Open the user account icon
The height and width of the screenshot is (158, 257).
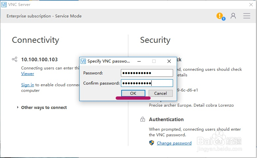click(x=233, y=16)
